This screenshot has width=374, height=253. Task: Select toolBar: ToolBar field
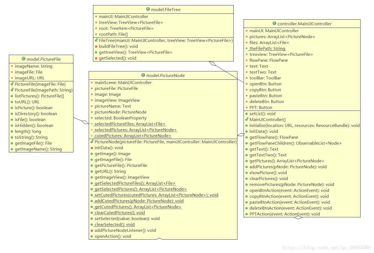tap(265, 78)
